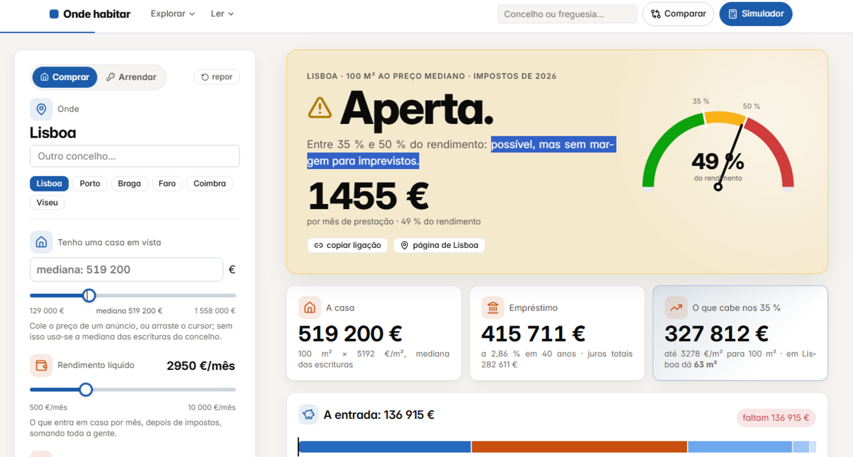Click the 327 812 € amount

(x=717, y=334)
